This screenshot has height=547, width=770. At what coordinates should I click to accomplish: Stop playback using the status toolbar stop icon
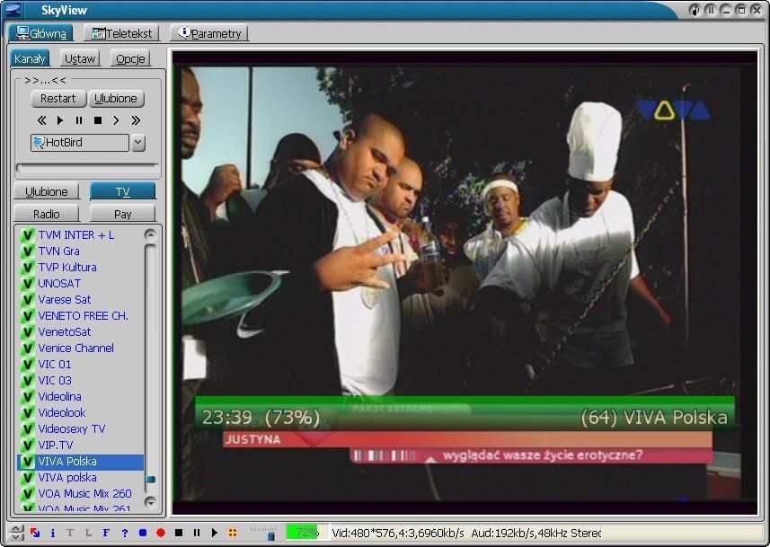pyautogui.click(x=179, y=533)
